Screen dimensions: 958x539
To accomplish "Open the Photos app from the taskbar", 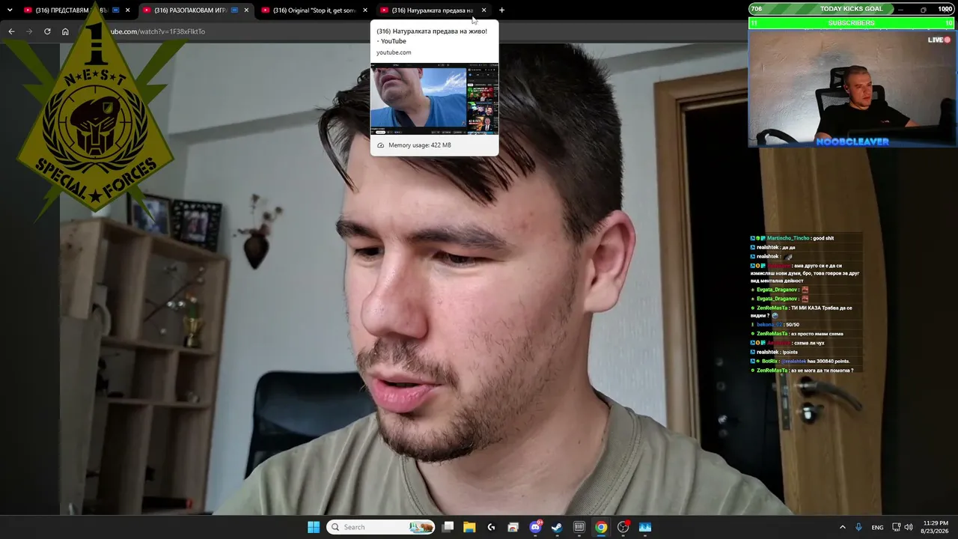I will tap(644, 527).
